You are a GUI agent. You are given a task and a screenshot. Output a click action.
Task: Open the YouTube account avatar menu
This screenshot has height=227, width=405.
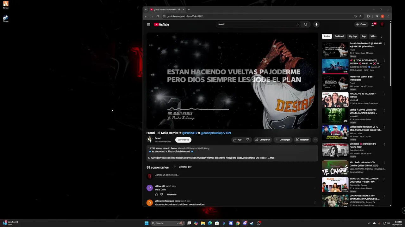[382, 24]
